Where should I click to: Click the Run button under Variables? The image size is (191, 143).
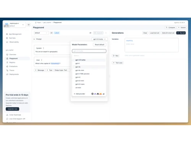(116, 56)
